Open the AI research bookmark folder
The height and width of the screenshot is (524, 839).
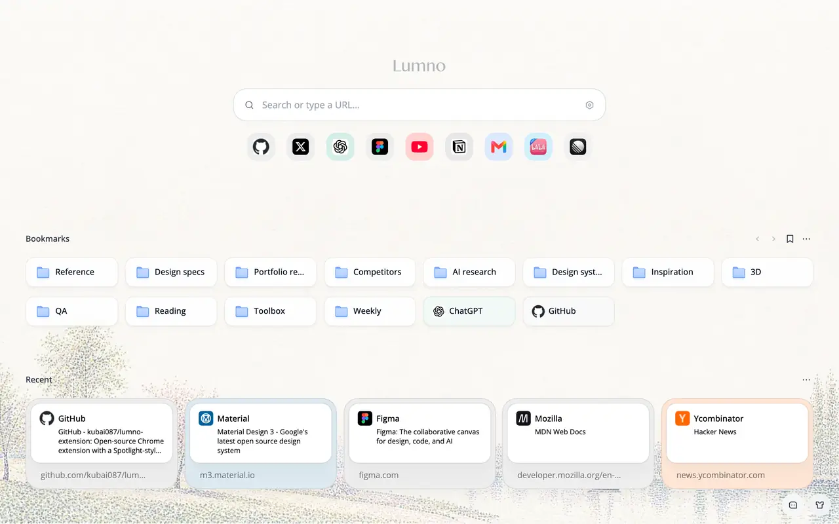(469, 272)
